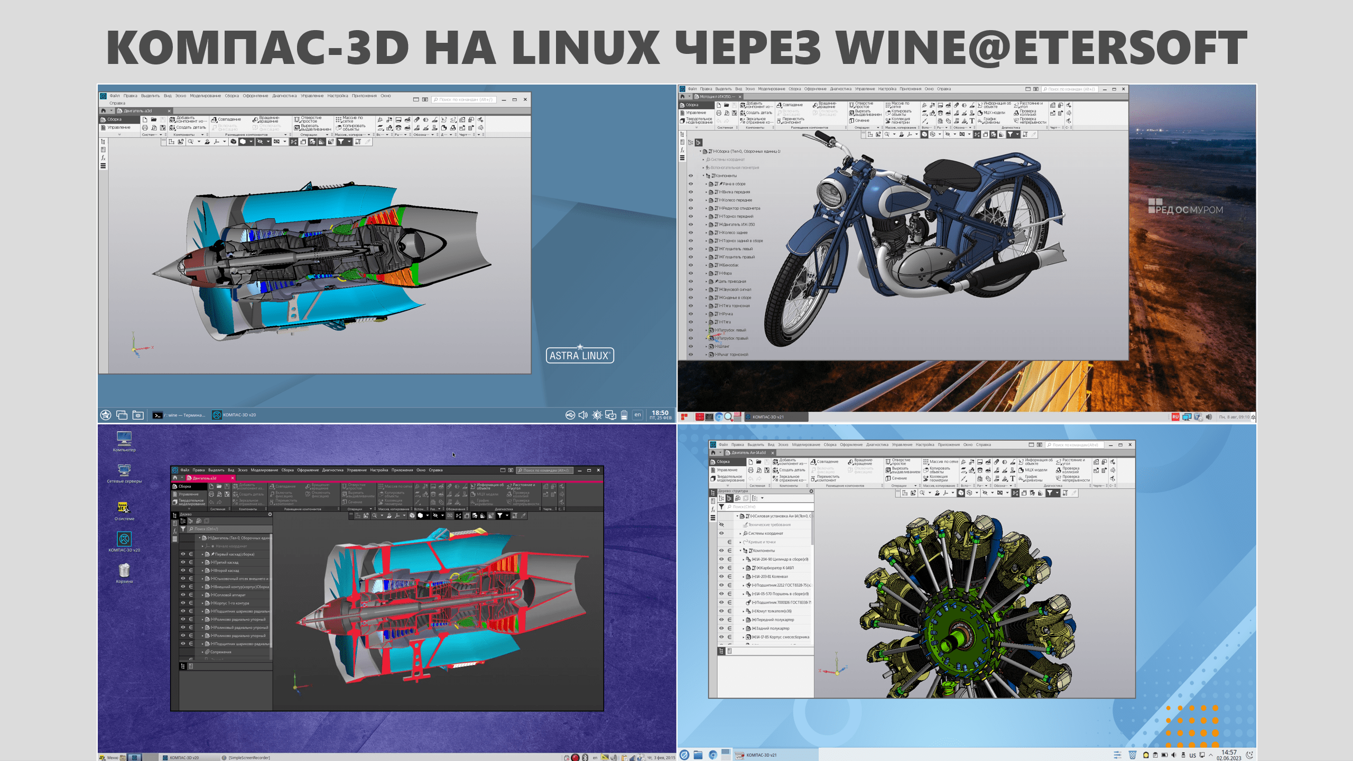Click zoom magnifier in dark-theme window view toolbar
This screenshot has width=1353, height=761.
(375, 516)
